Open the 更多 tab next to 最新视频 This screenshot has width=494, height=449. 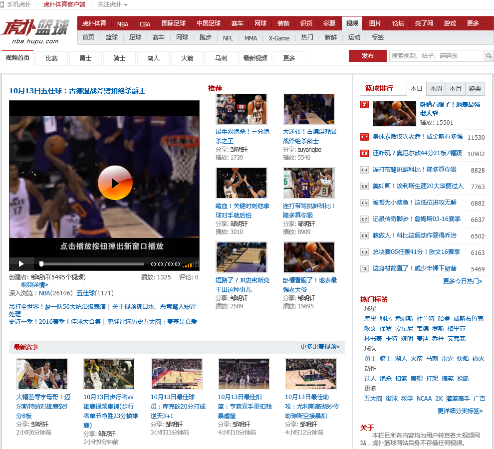click(x=289, y=58)
